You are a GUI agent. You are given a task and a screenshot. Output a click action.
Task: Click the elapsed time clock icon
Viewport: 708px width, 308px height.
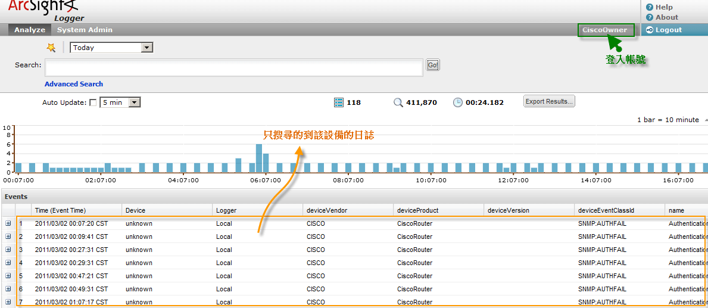(x=457, y=102)
